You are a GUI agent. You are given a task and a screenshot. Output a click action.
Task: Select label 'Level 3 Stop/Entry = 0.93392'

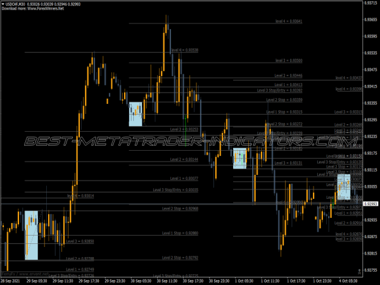pos(279,91)
